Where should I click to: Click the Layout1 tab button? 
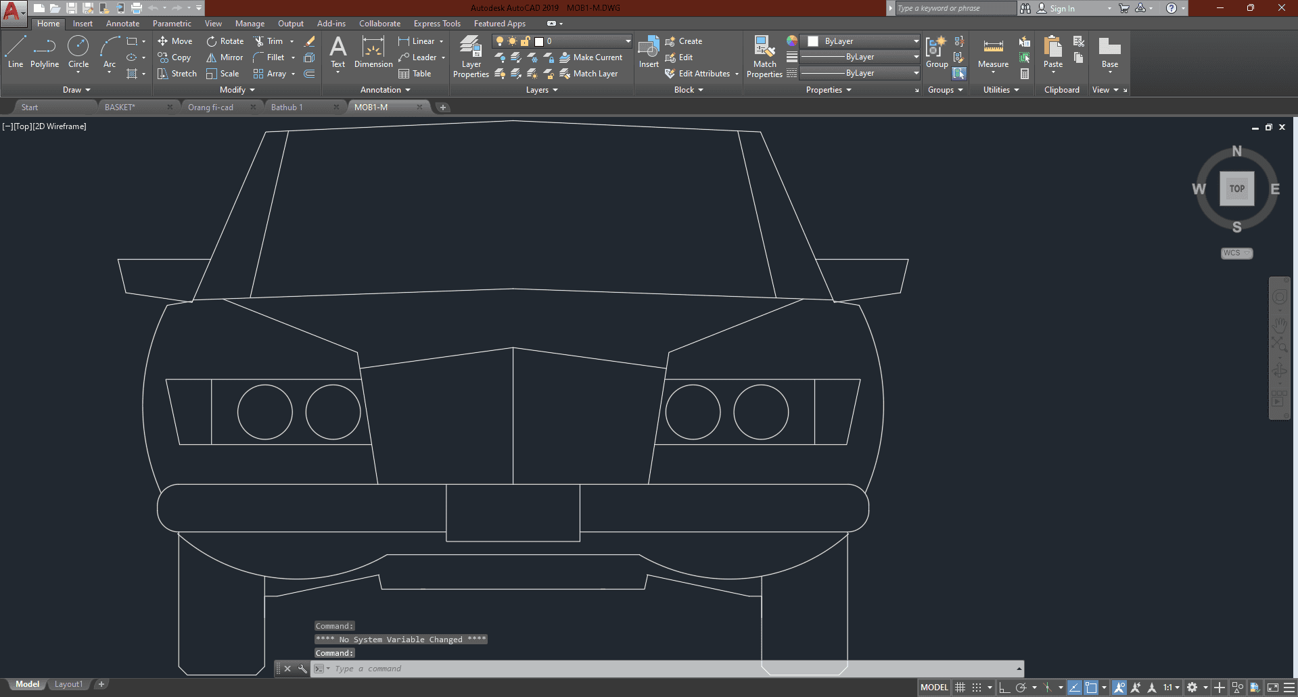68,684
